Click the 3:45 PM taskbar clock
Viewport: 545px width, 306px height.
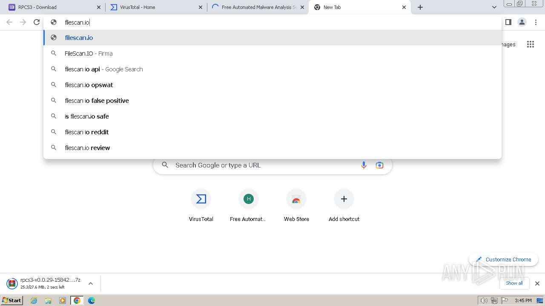click(x=523, y=300)
